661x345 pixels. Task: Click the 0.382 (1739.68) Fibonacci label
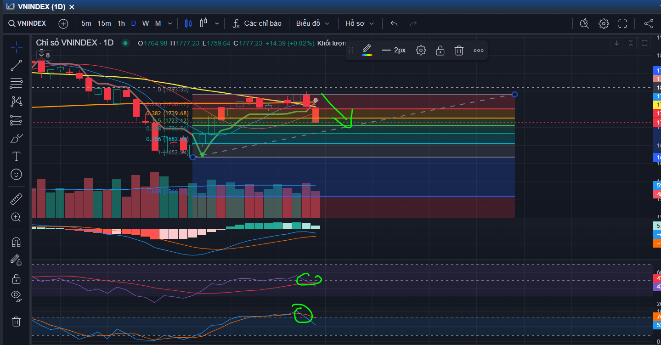[167, 113]
